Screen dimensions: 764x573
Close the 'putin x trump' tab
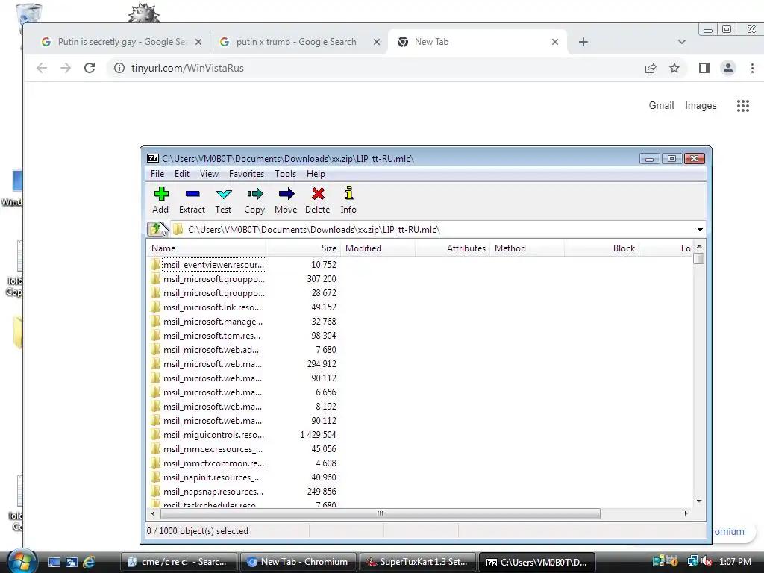(x=376, y=42)
